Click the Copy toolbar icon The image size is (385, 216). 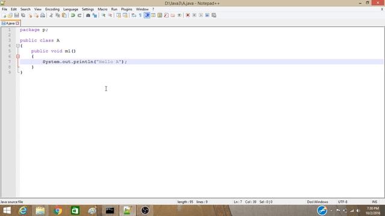coord(58,16)
